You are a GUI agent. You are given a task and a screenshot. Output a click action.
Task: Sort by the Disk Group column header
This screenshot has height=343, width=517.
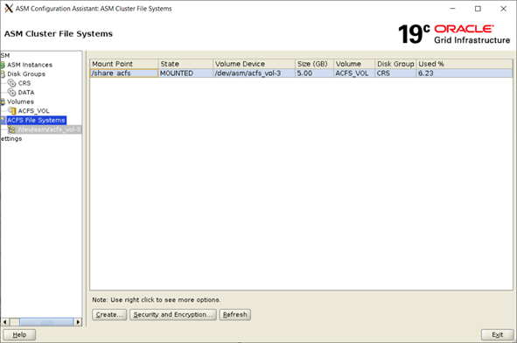(395, 64)
